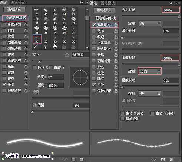Toggle the 翻转 Y checkbox
This screenshot has width=182, height=162.
(x=51, y=67)
